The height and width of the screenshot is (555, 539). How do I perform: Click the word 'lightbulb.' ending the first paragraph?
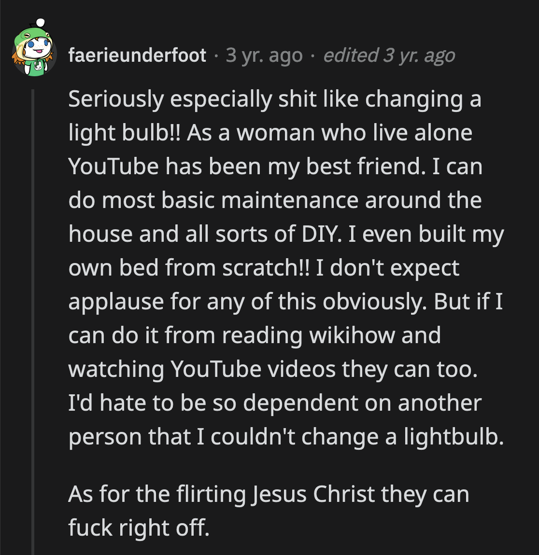pyautogui.click(x=453, y=437)
